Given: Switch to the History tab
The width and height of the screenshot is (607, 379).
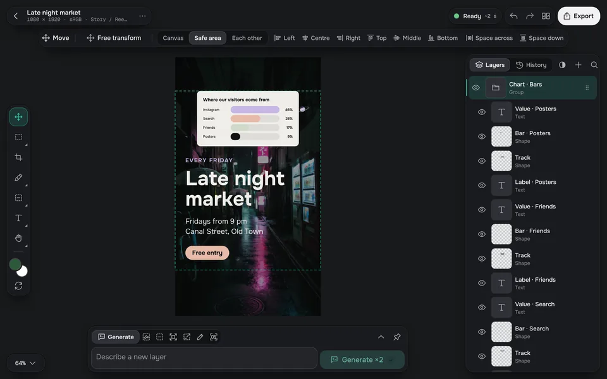Looking at the screenshot, I should tap(531, 65).
